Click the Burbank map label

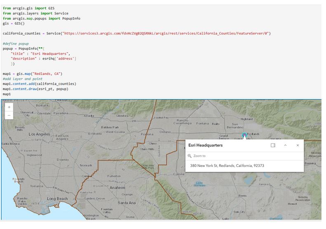42,106
